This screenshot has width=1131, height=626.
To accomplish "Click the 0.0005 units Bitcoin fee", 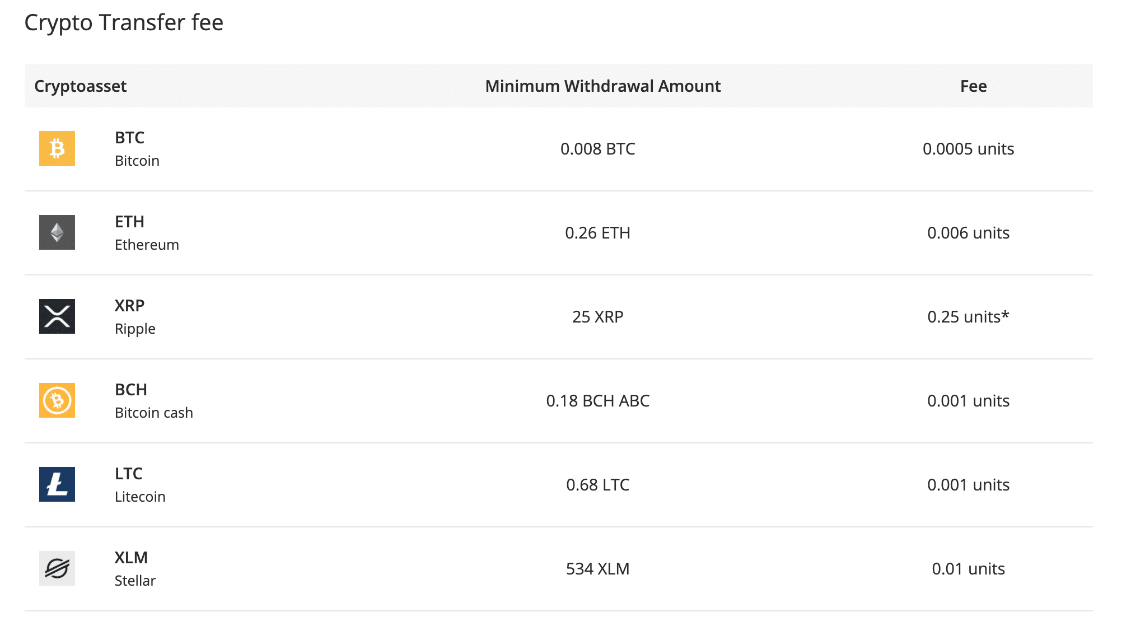I will point(969,149).
